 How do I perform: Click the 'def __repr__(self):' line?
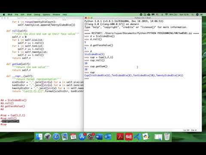point(20,76)
